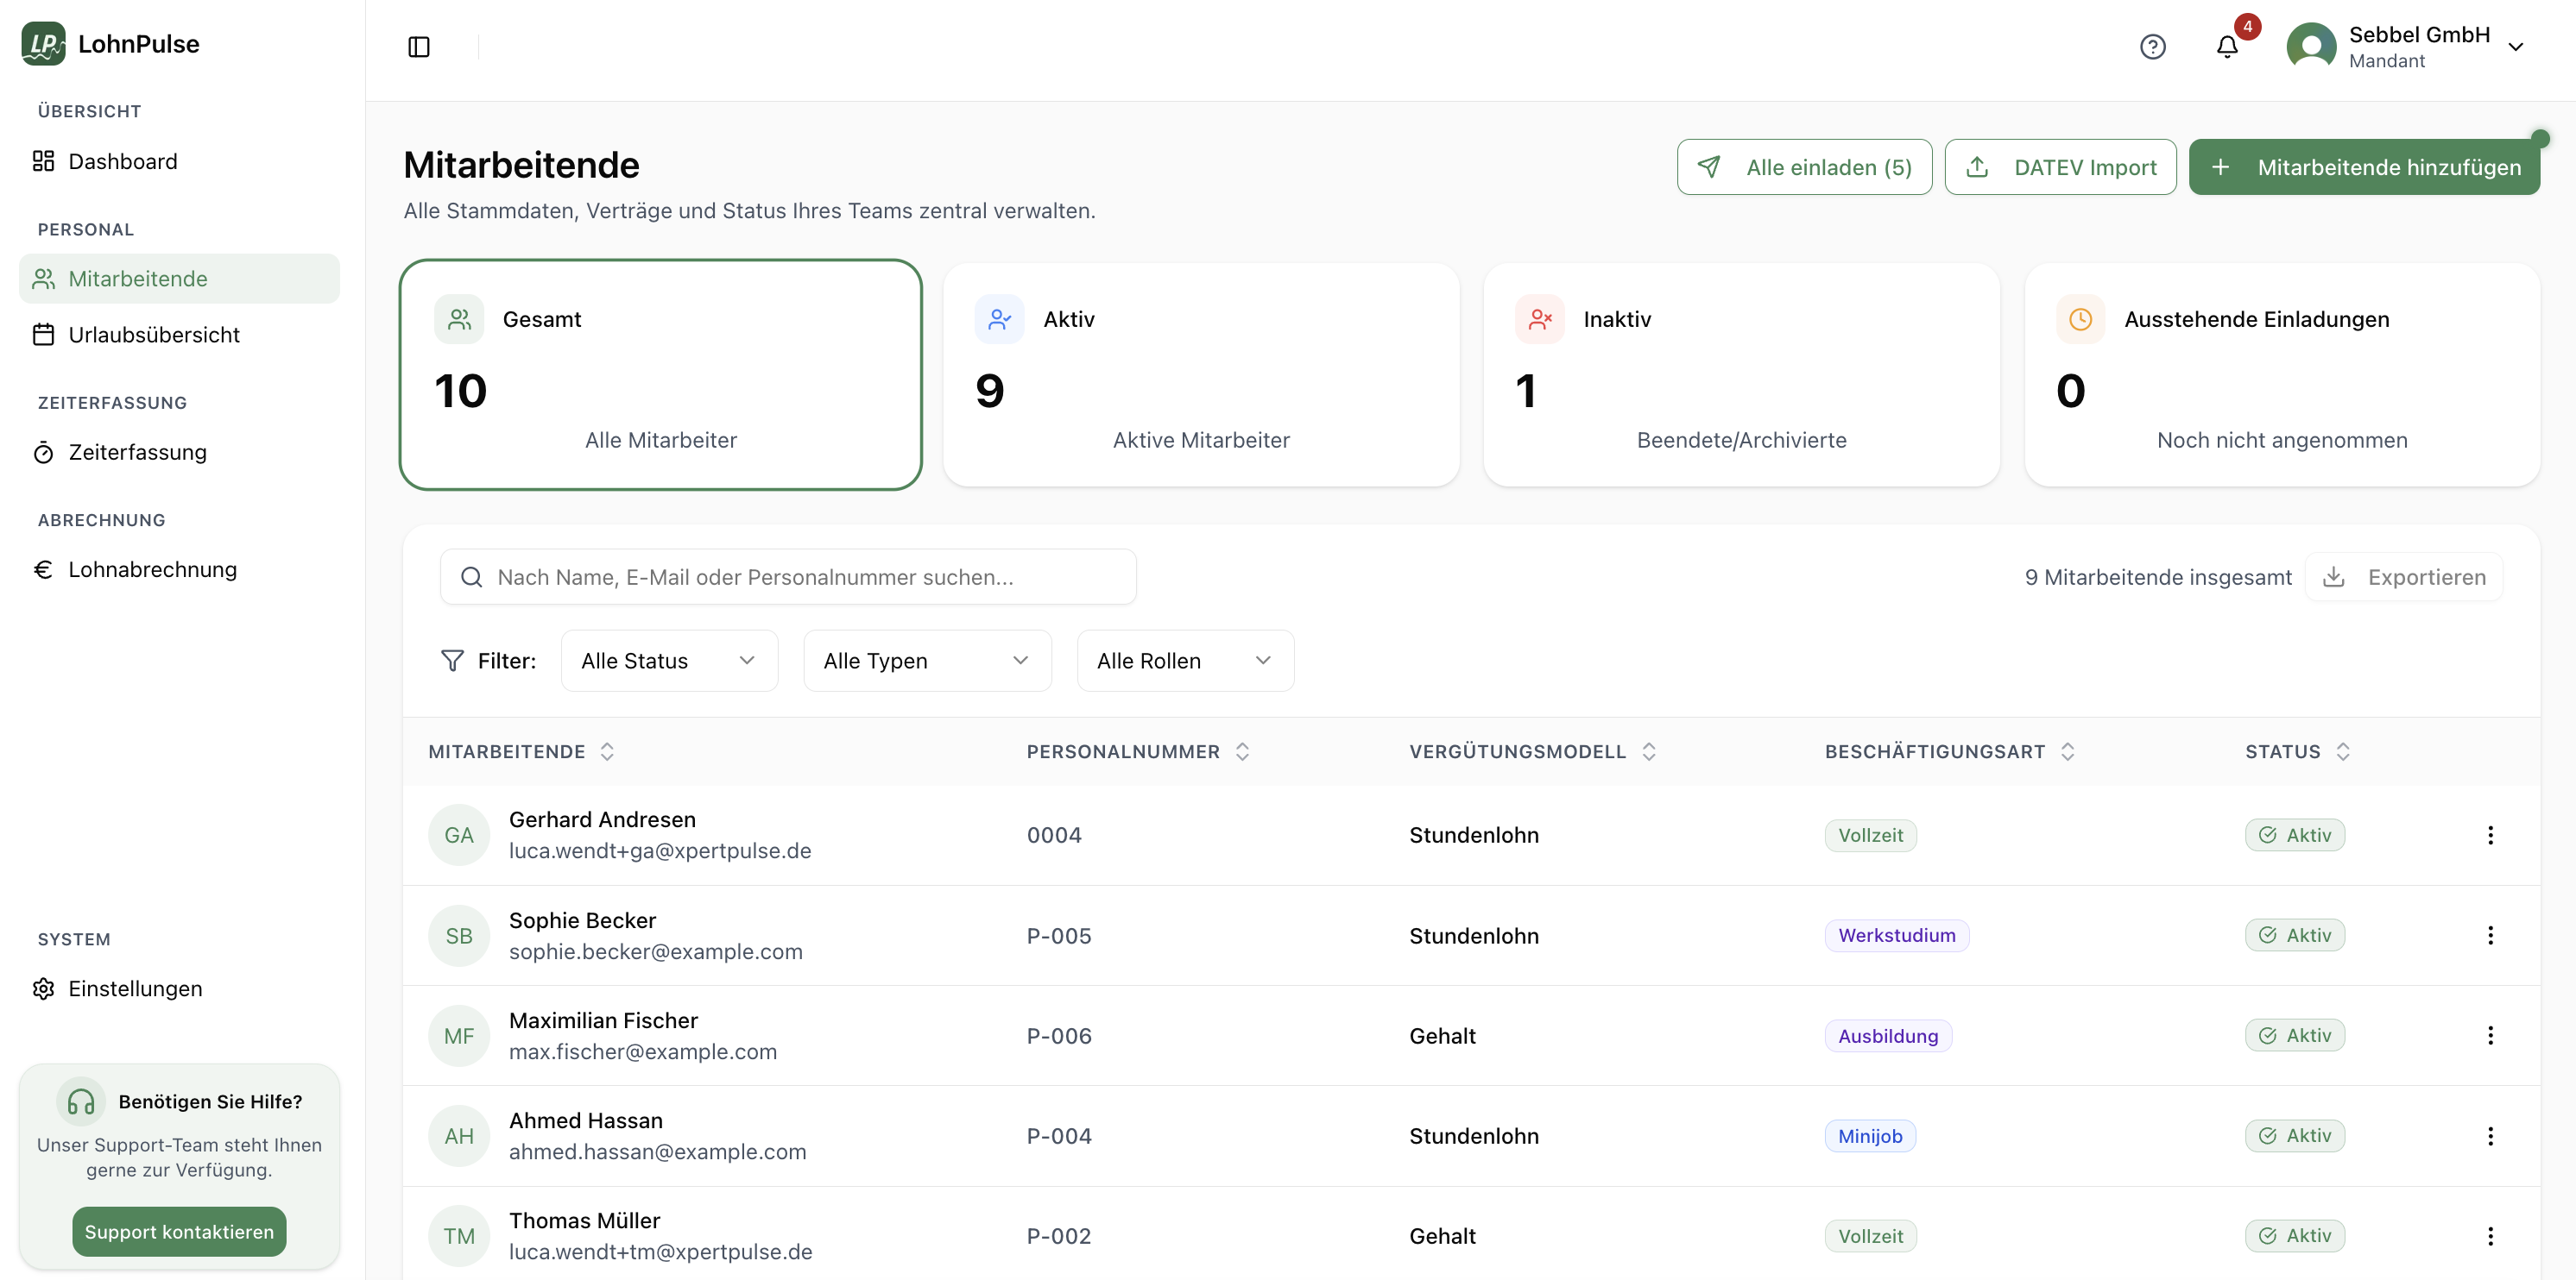Focus the employee search field
2576x1280 pixels.
(x=788, y=576)
